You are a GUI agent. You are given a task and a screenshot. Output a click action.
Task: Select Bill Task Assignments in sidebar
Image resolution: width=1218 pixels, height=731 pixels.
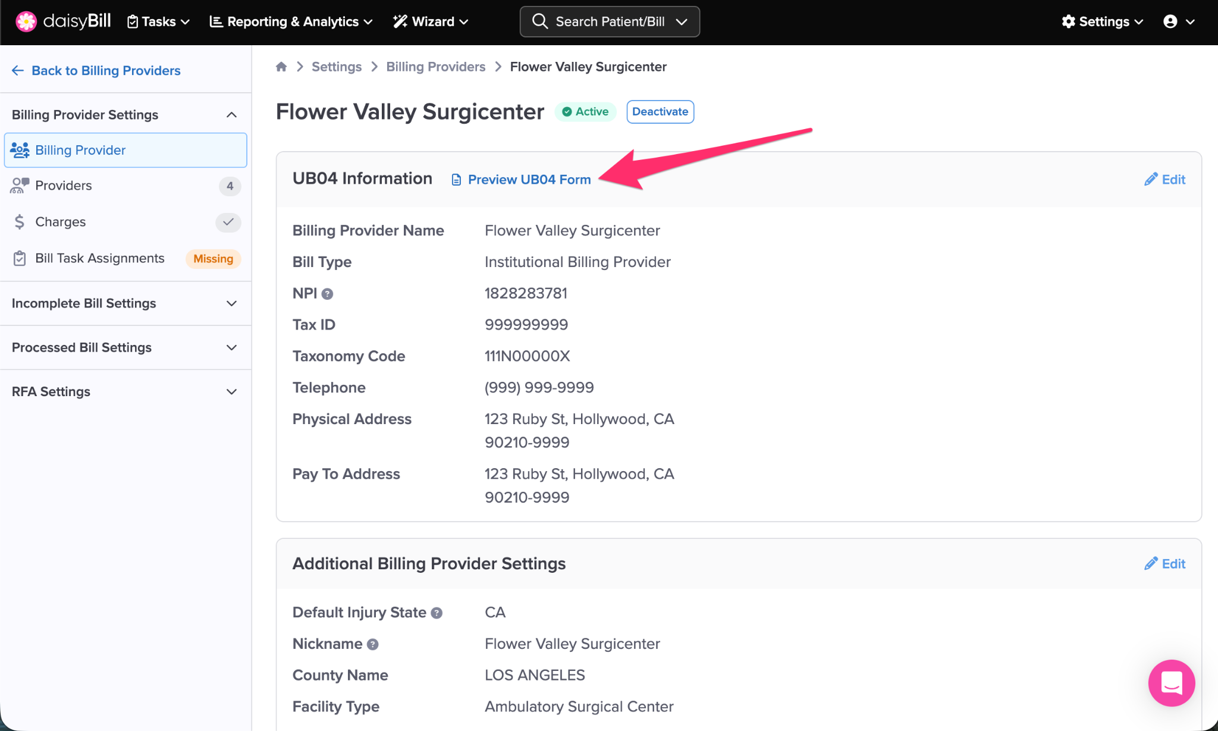click(99, 258)
